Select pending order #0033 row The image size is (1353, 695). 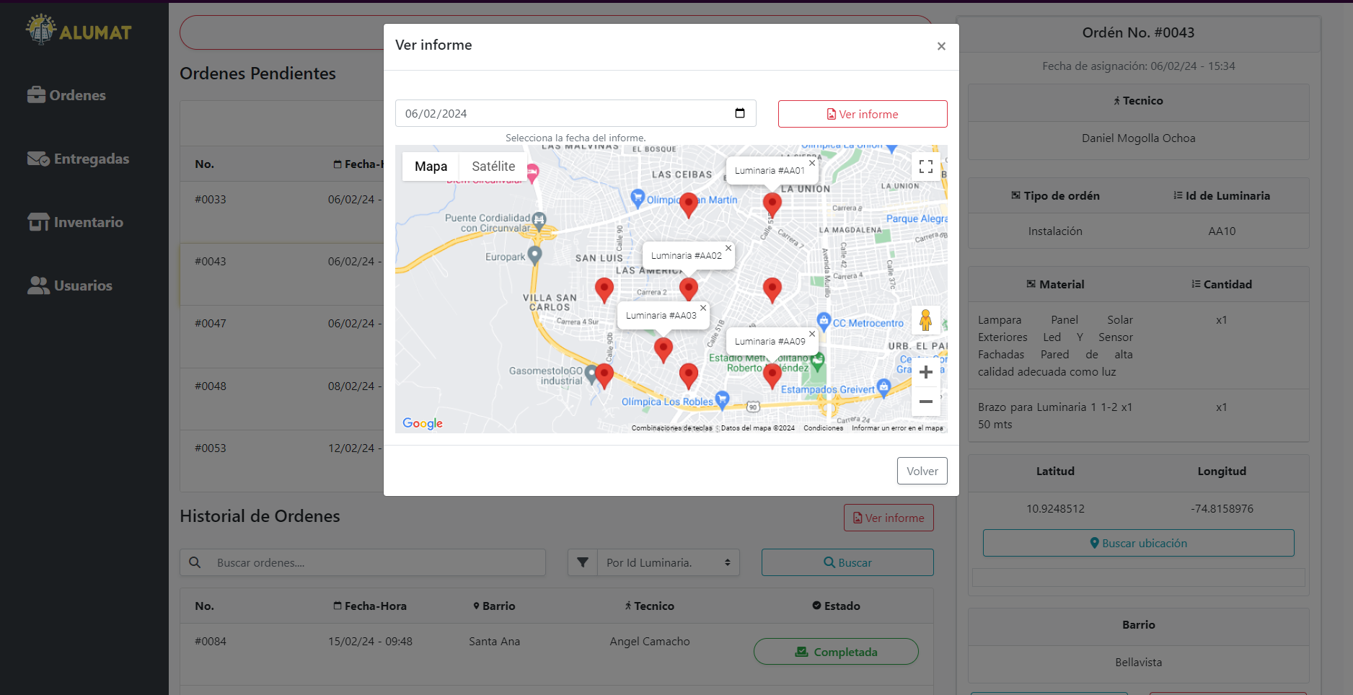(282, 212)
